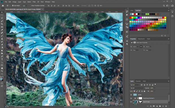Image resolution: width=175 pixels, height=108 pixels.
Task: Select the Polygonal Lasso tool
Action: [2, 18]
